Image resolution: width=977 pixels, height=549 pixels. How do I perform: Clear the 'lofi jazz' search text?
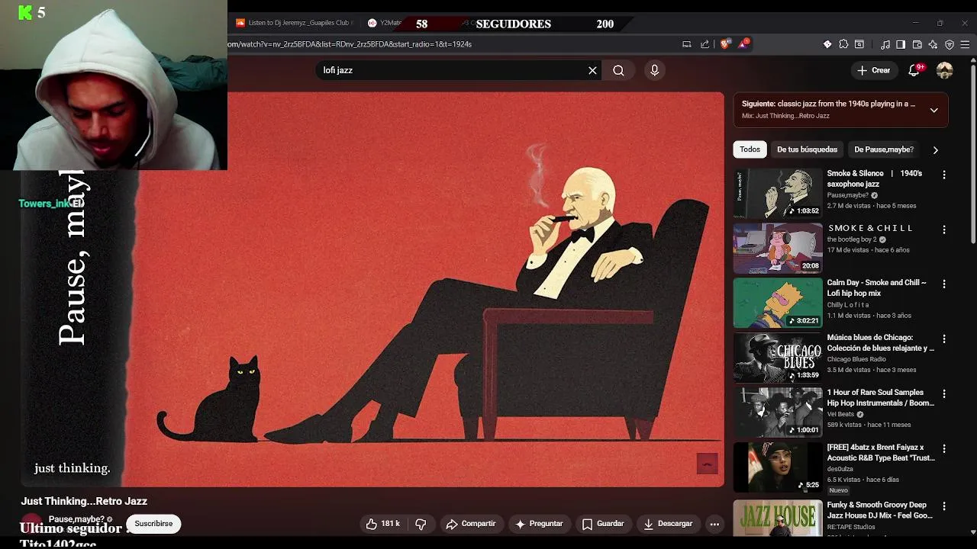[592, 70]
